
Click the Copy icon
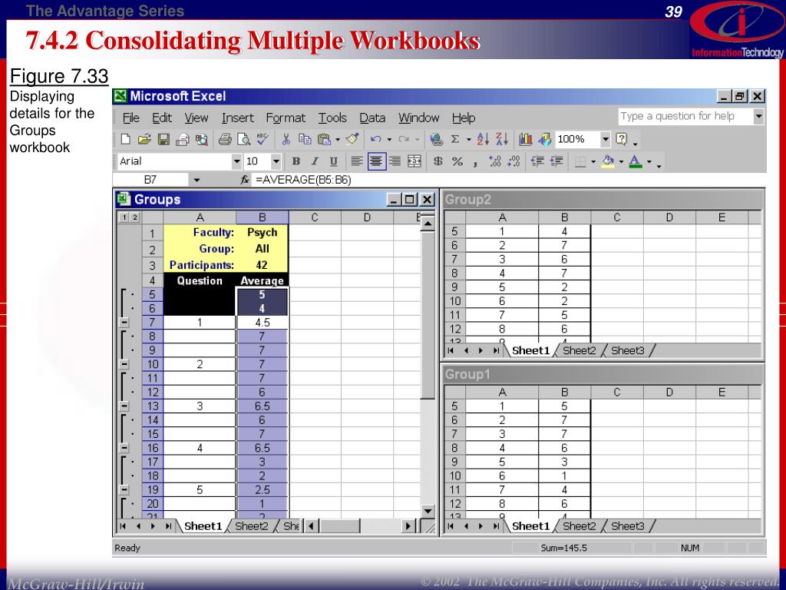point(305,140)
